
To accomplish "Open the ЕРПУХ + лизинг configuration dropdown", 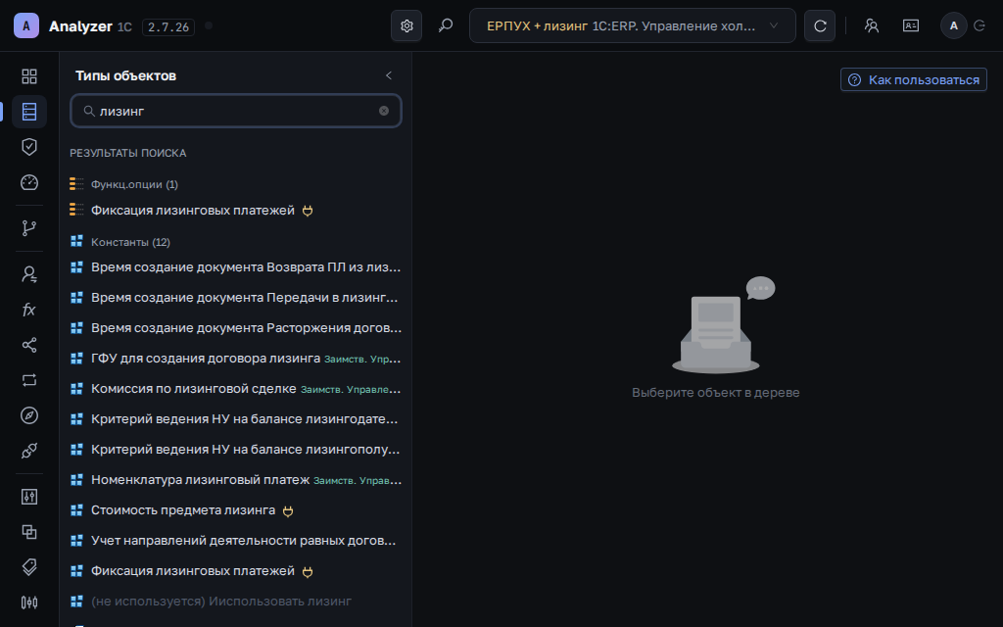I will pos(633,26).
